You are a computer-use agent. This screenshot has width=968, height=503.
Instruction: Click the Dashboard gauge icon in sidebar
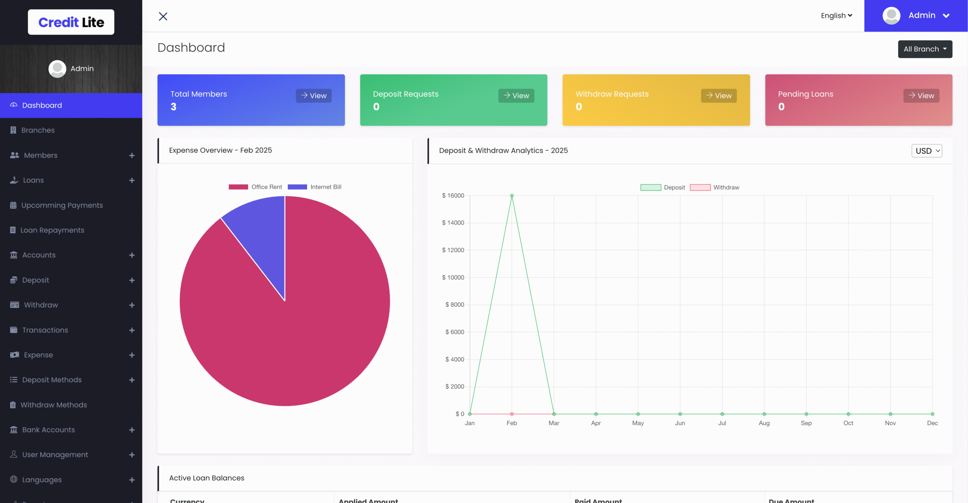click(x=14, y=105)
